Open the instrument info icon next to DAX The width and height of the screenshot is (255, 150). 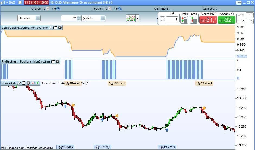(20, 2)
